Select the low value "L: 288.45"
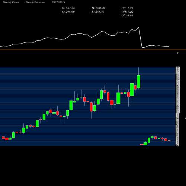Image resolution: width=186 pixels, height=186 pixels. [98, 12]
